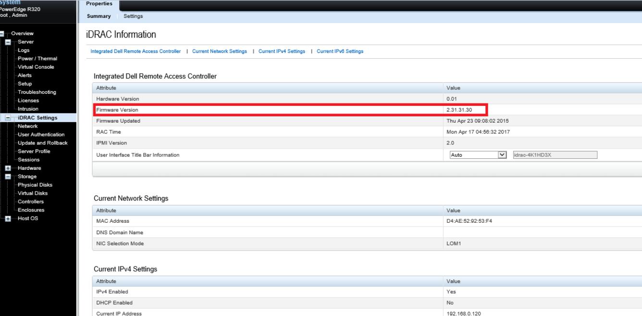Click the DHCP Enabled attribute label
The image size is (642, 316).
point(114,303)
